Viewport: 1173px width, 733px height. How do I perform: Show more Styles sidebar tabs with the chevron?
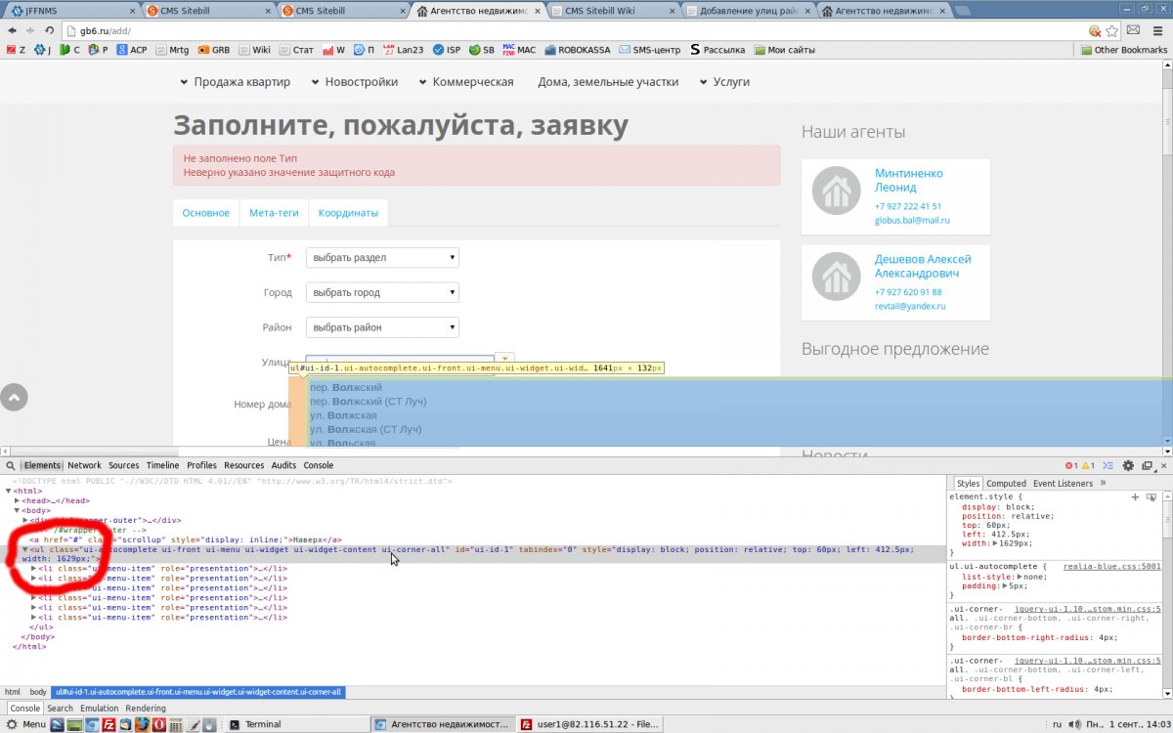click(x=1103, y=483)
